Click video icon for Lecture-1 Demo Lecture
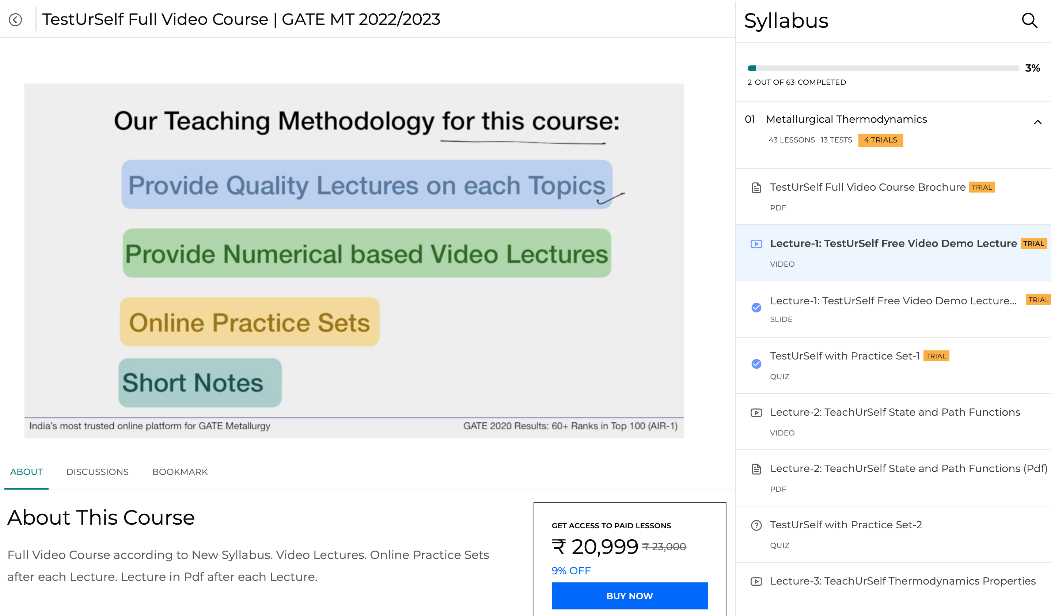 (756, 244)
